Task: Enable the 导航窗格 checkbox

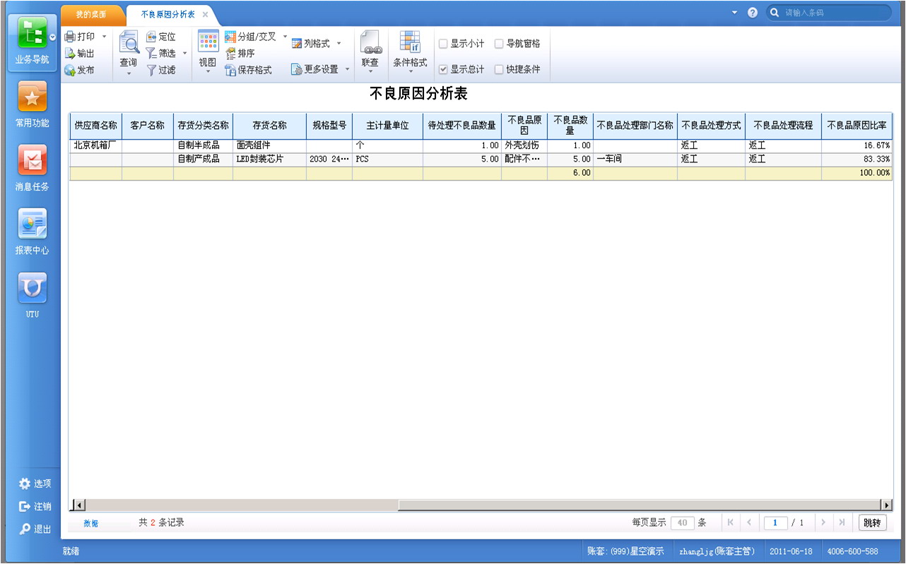Action: [499, 44]
